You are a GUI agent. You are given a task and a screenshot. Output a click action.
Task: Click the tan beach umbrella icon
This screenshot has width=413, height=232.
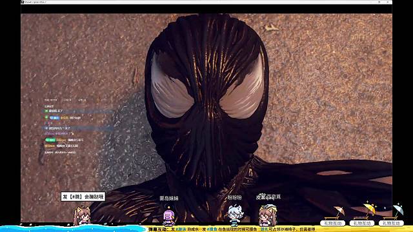pos(339,211)
